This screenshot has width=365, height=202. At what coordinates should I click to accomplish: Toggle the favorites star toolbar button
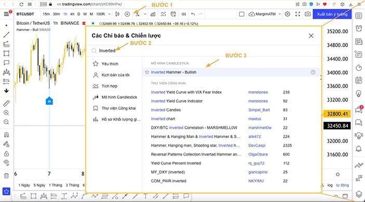(6, 191)
